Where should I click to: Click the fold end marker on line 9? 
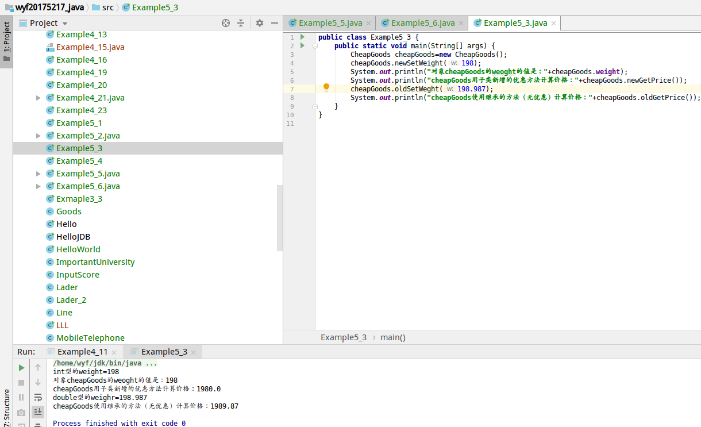pyautogui.click(x=315, y=106)
